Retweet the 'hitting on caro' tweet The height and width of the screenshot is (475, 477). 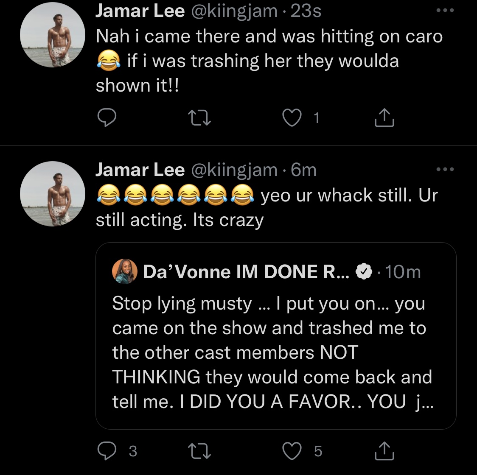coord(199,118)
